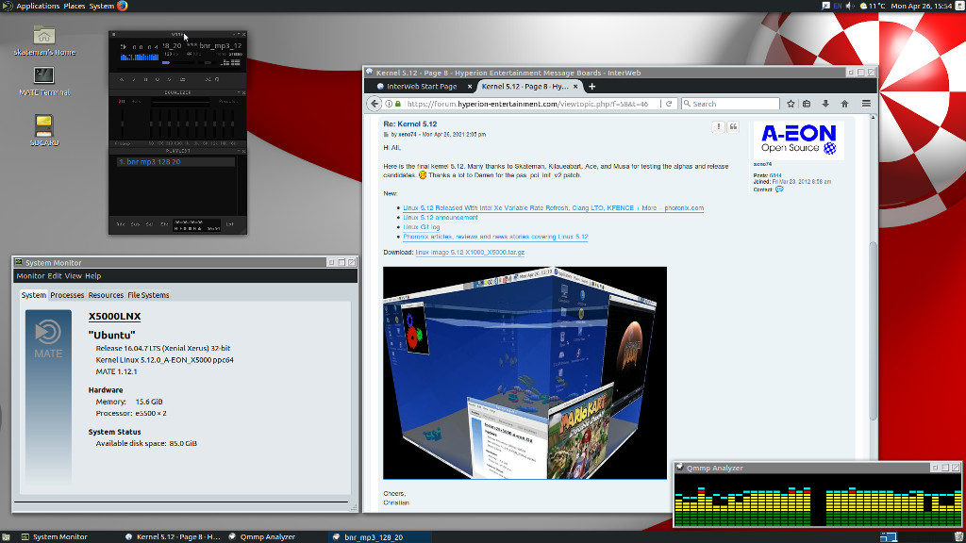Go to browser home page icon
This screenshot has width=966, height=543.
[844, 104]
